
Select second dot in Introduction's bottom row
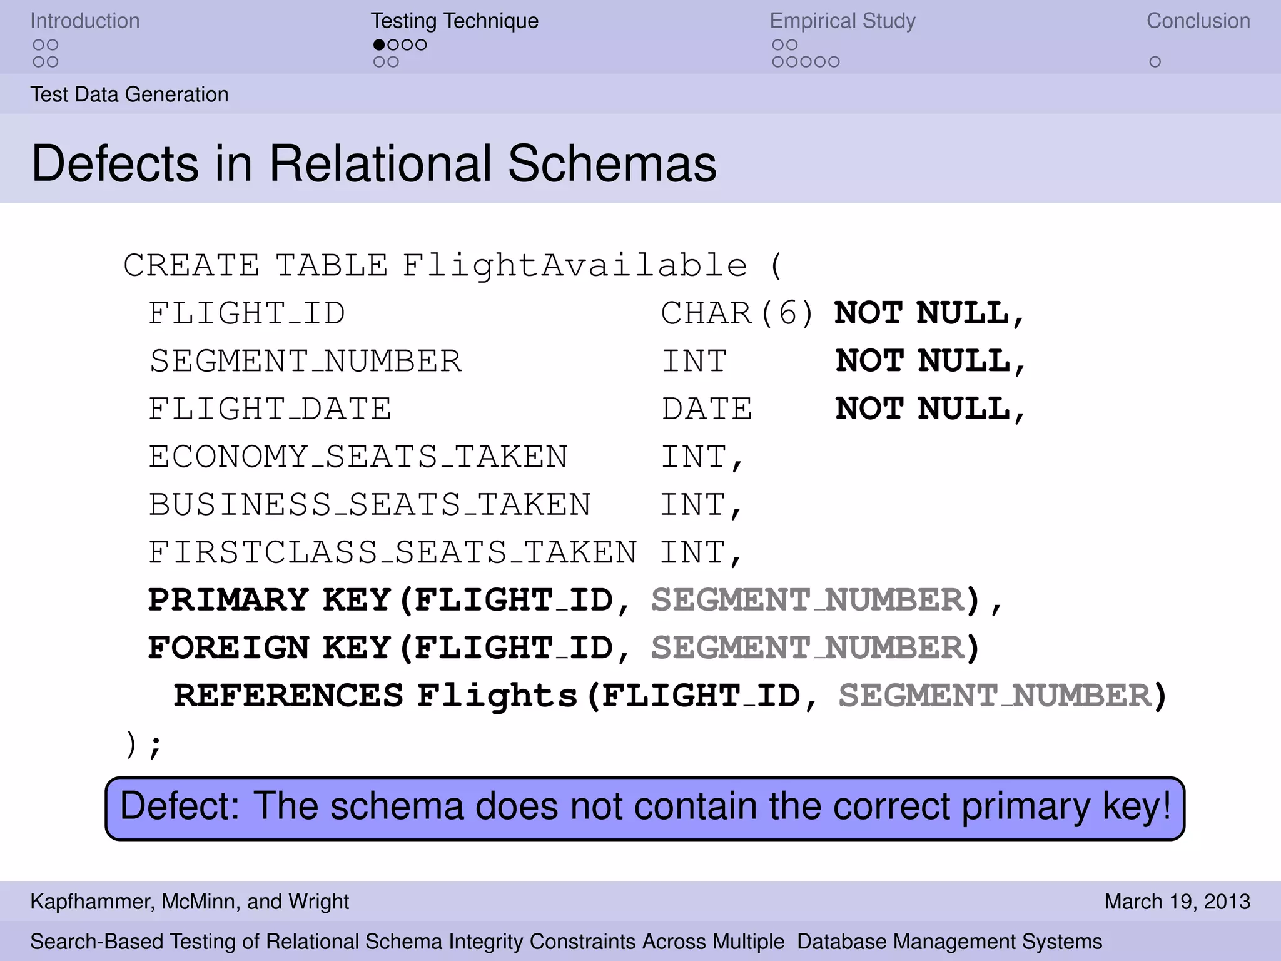pos(53,62)
